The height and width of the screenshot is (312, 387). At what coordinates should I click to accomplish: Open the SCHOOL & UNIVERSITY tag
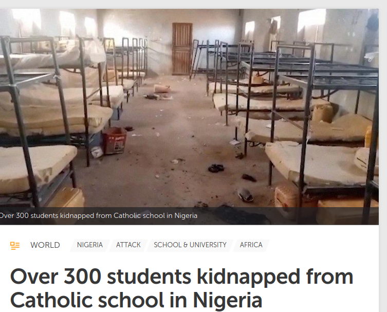point(190,245)
